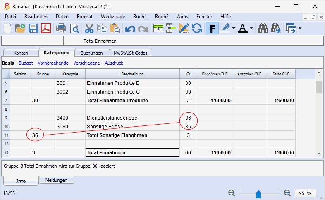Recalculate with the blue circular arrows icon
This screenshot has height=200, width=325.
(197, 28)
